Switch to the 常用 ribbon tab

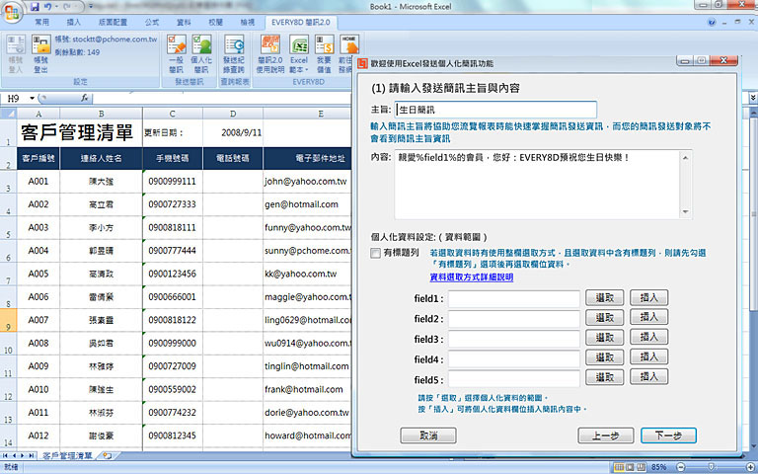pos(42,23)
